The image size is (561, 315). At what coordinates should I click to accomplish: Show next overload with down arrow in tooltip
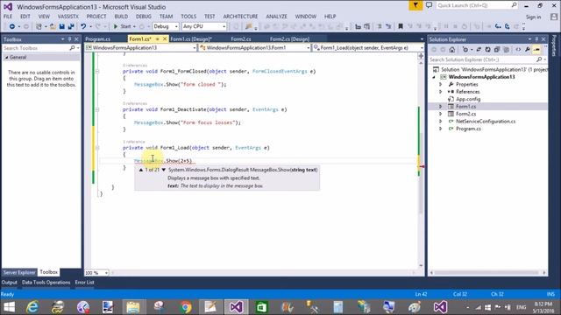pyautogui.click(x=164, y=170)
